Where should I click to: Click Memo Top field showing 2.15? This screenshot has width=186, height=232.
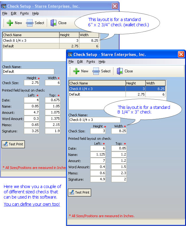pos(53,125)
